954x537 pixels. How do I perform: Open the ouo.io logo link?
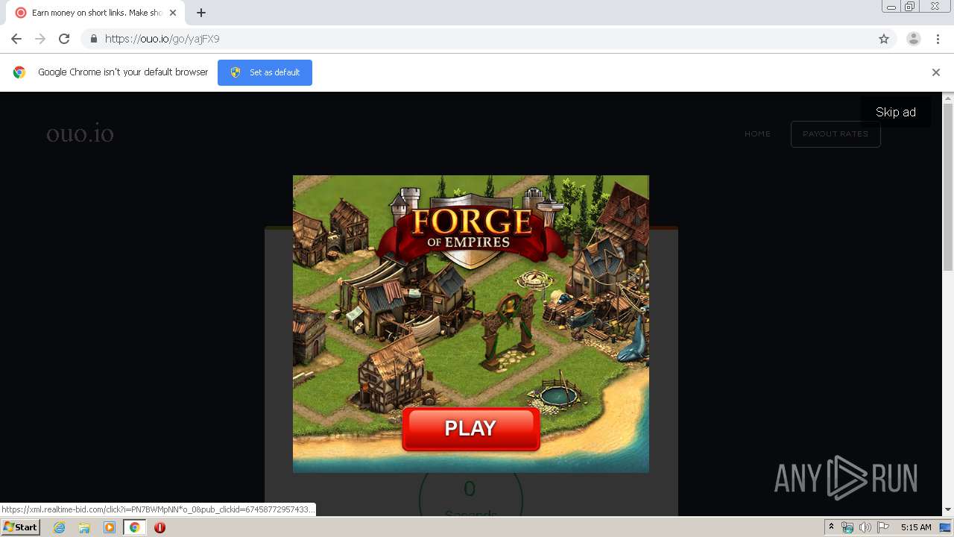point(80,134)
